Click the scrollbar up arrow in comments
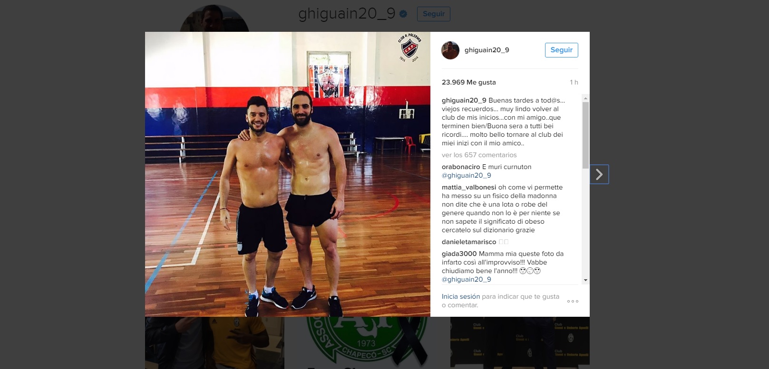This screenshot has height=369, width=769. (585, 98)
